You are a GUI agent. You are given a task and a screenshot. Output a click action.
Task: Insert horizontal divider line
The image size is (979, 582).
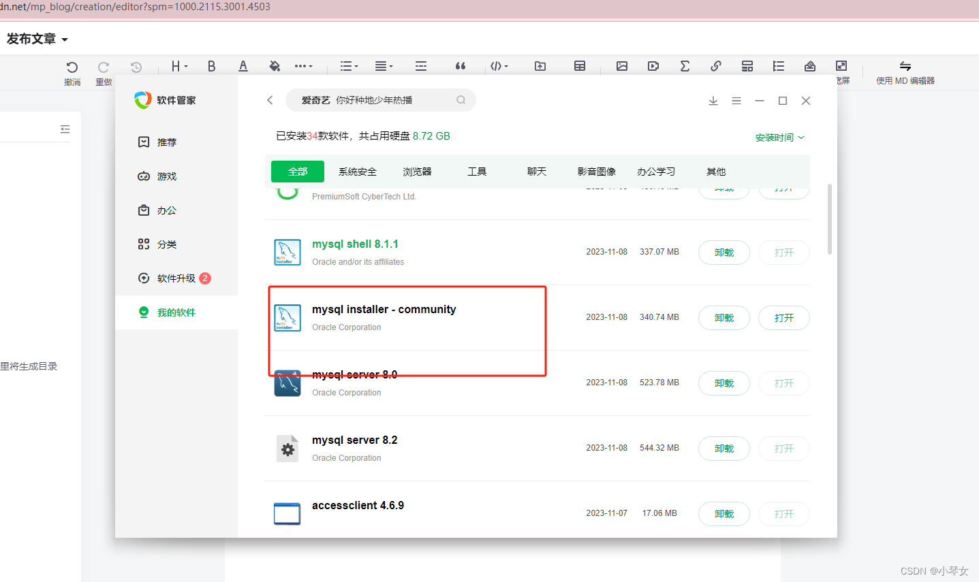click(x=421, y=66)
